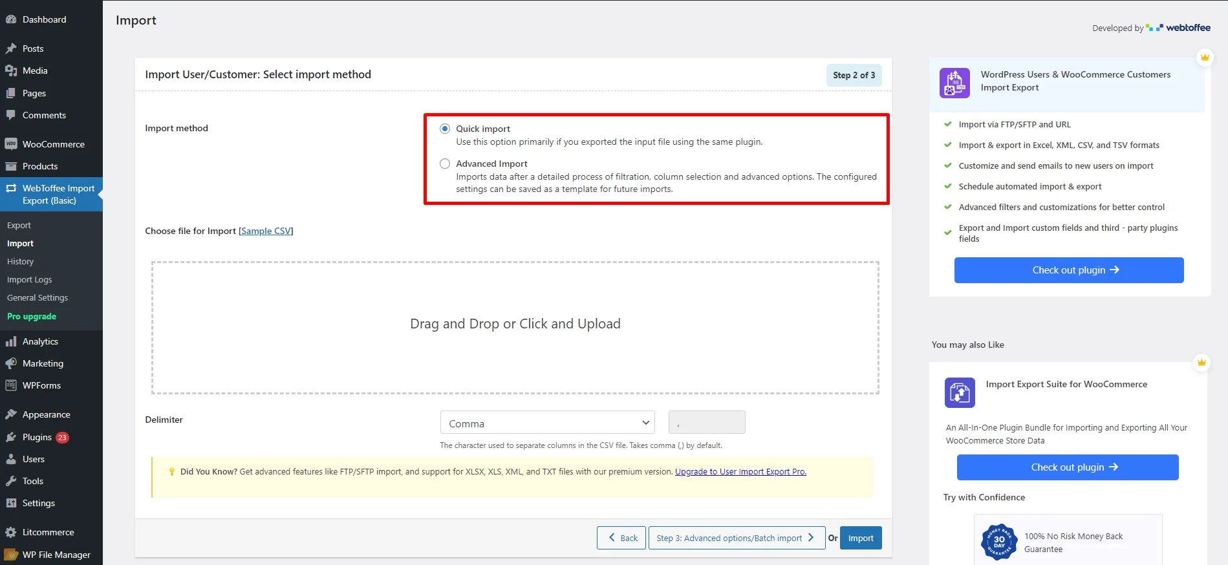Click the WP File Manager folder icon

(x=11, y=555)
